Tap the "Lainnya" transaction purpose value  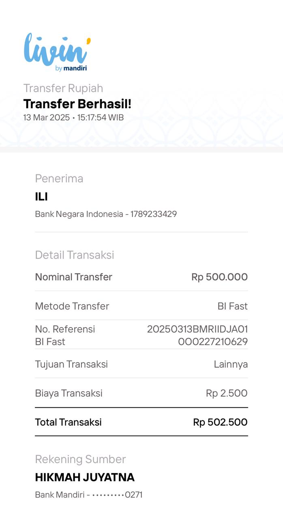click(x=231, y=364)
